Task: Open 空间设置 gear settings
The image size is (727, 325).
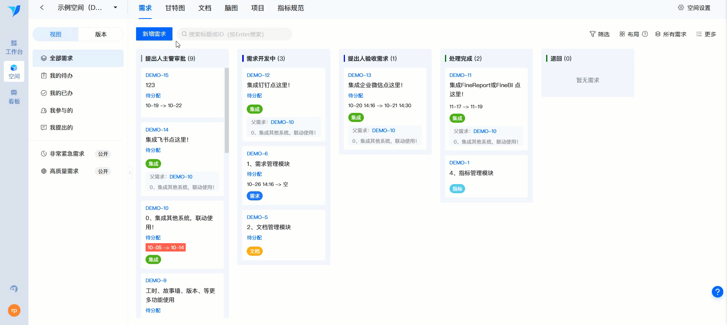Action: coord(694,8)
